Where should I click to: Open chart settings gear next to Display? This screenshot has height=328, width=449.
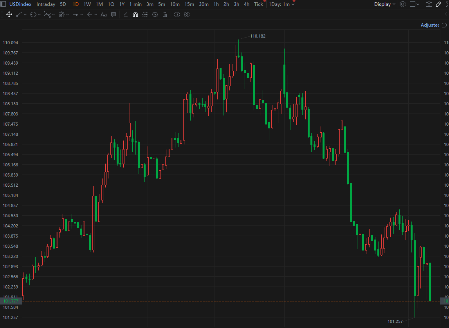(402, 4)
